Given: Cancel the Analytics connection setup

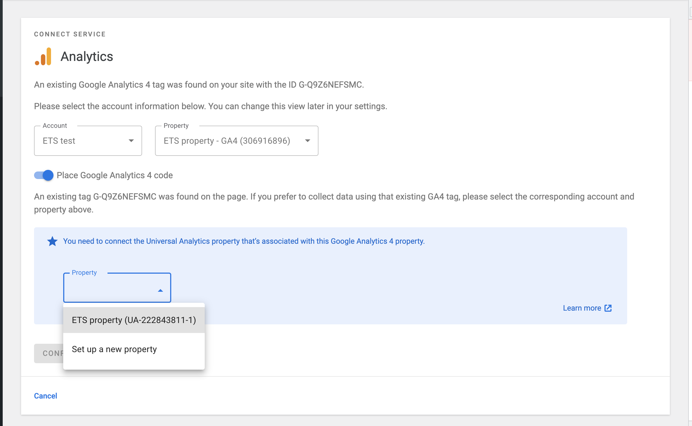Looking at the screenshot, I should pyautogui.click(x=45, y=396).
